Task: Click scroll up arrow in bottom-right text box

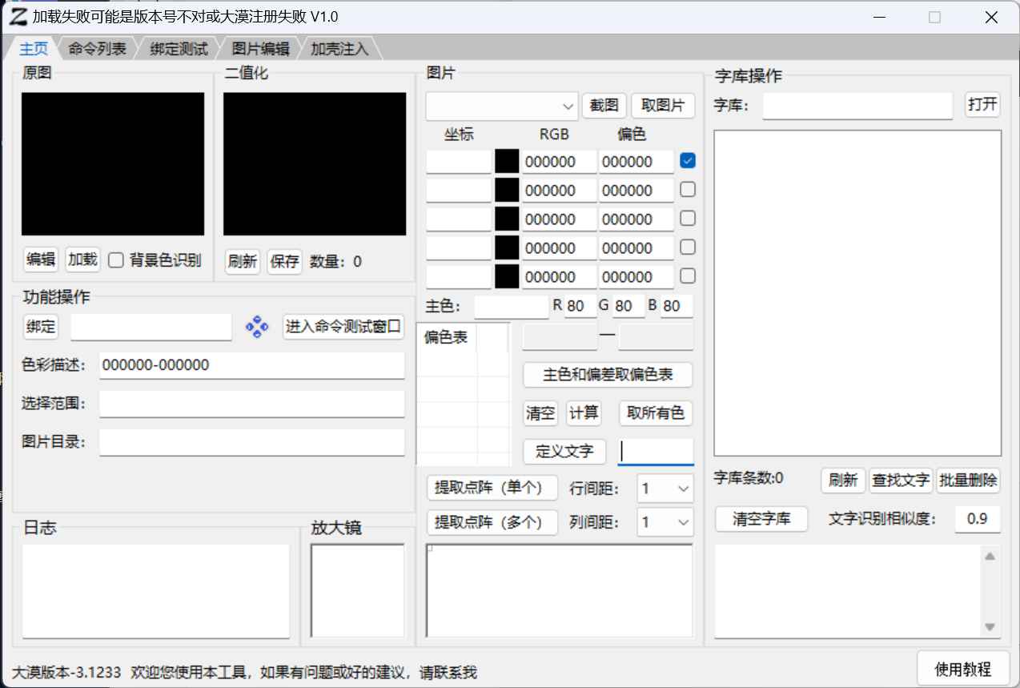Action: 990,556
